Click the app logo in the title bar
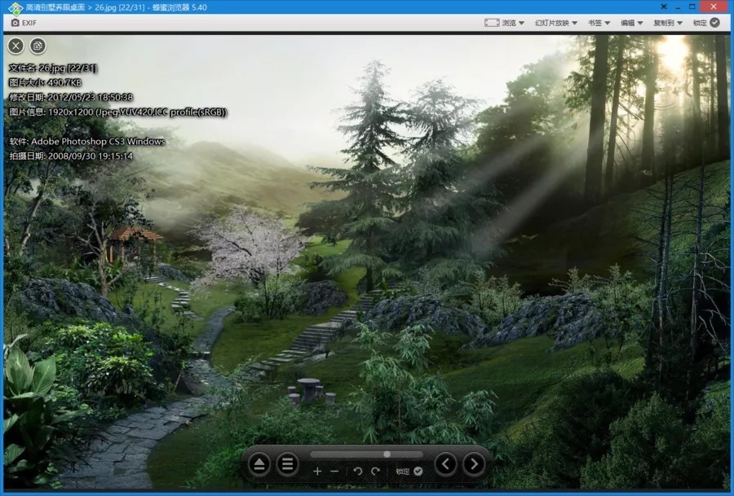 pyautogui.click(x=15, y=7)
